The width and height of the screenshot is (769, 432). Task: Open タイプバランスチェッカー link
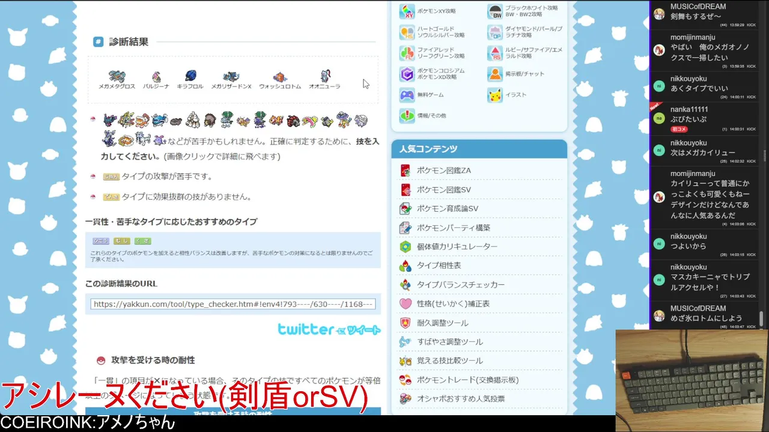click(461, 285)
